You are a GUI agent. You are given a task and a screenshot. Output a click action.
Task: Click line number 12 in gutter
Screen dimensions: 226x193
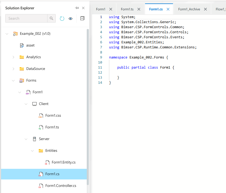point(100,73)
